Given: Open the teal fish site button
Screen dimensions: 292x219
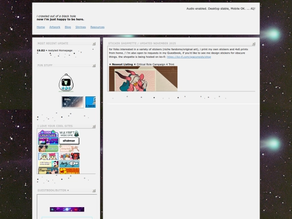Looking at the screenshot, I should click(69, 164).
